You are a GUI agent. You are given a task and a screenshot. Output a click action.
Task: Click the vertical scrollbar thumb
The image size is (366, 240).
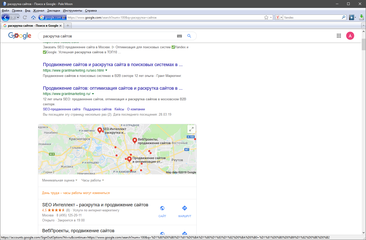point(363,44)
